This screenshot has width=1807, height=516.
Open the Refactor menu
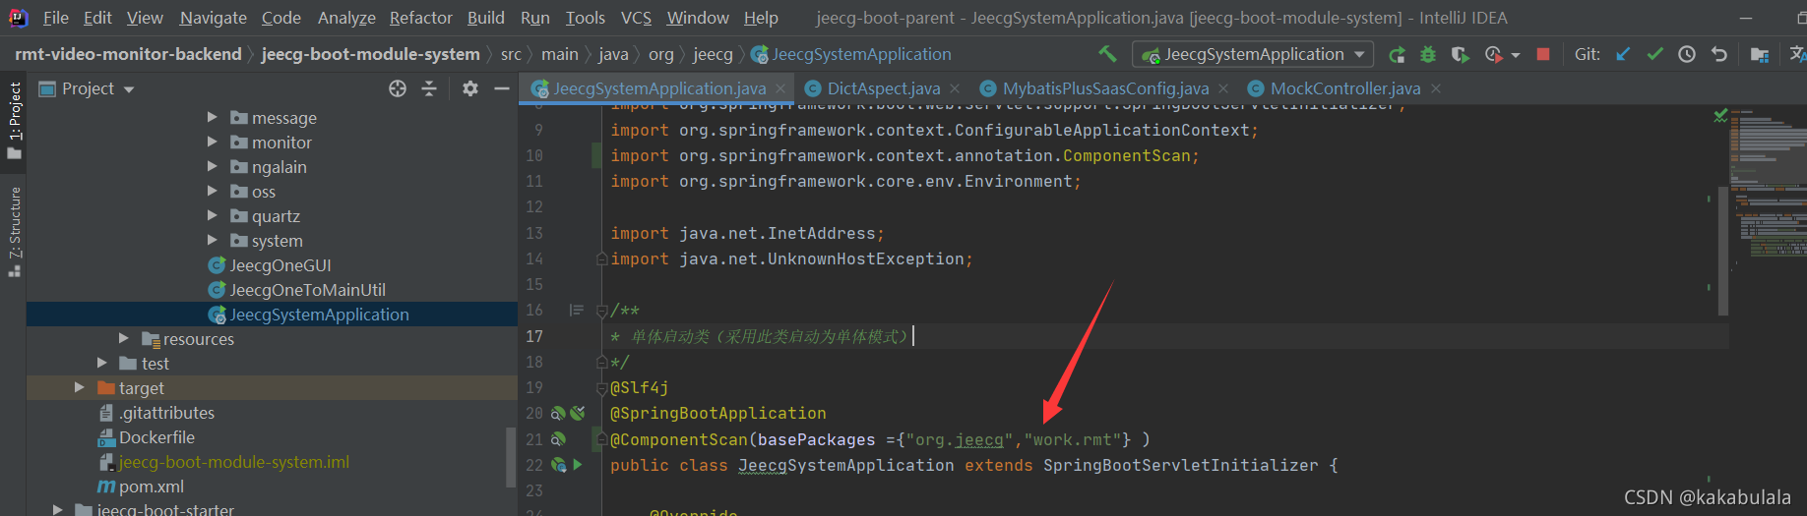pos(421,18)
